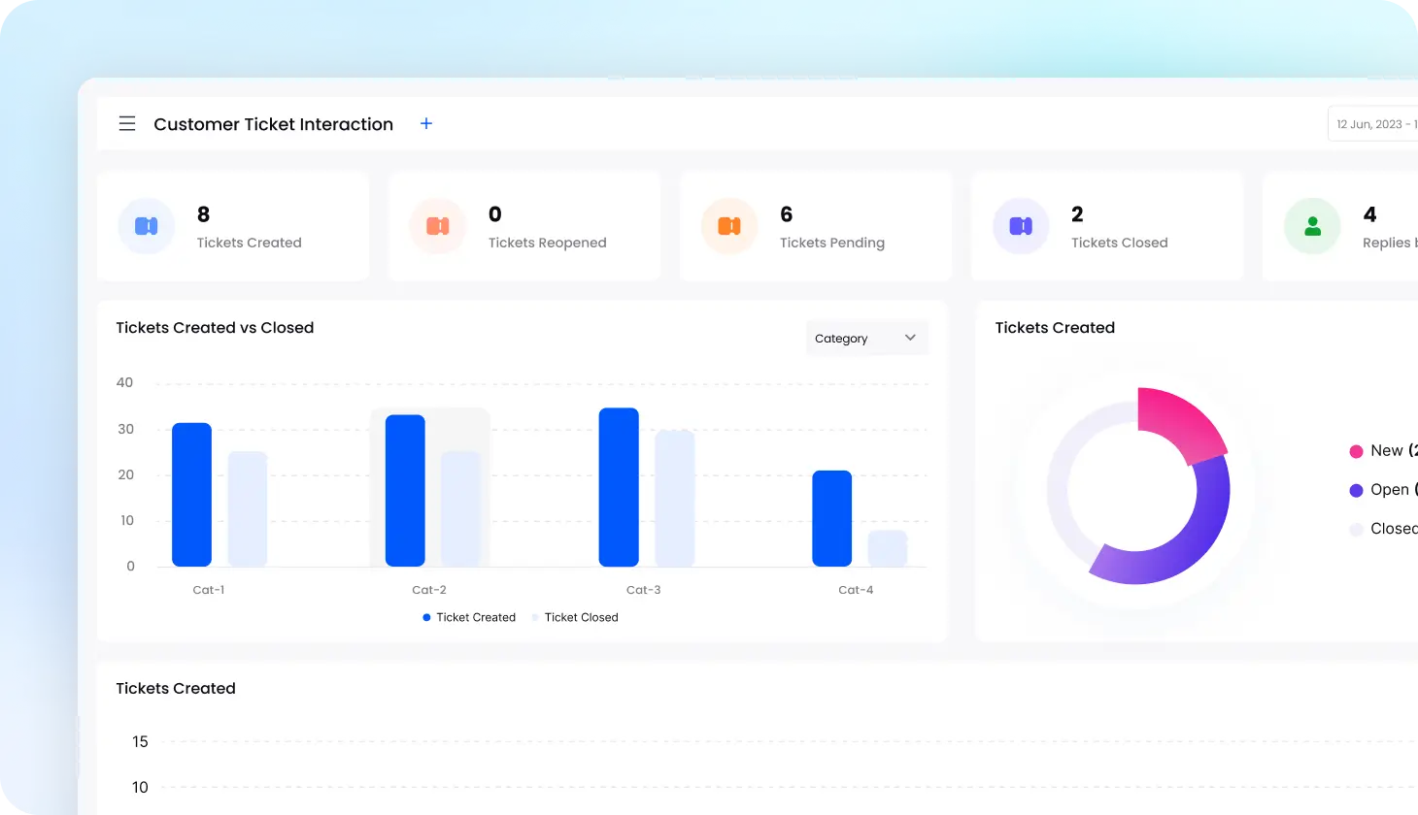Open the hamburger menu icon
The width and height of the screenshot is (1418, 815).
click(x=127, y=124)
